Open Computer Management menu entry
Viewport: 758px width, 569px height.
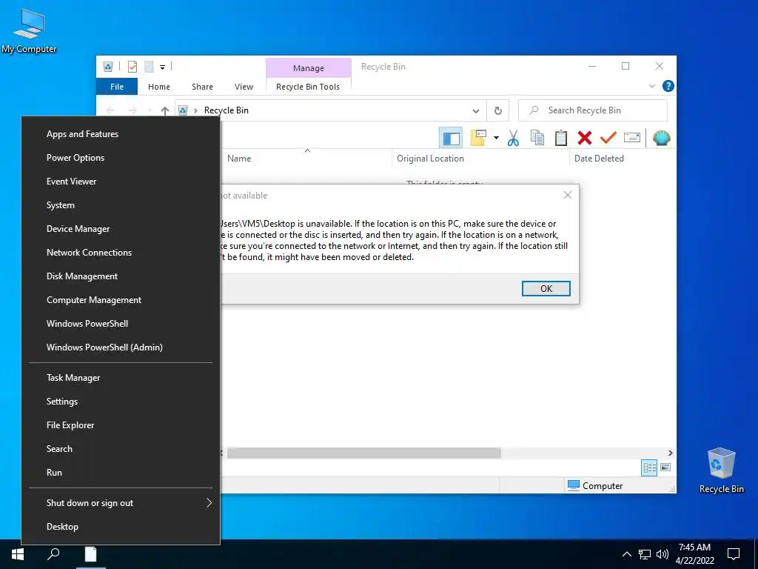coord(121,300)
